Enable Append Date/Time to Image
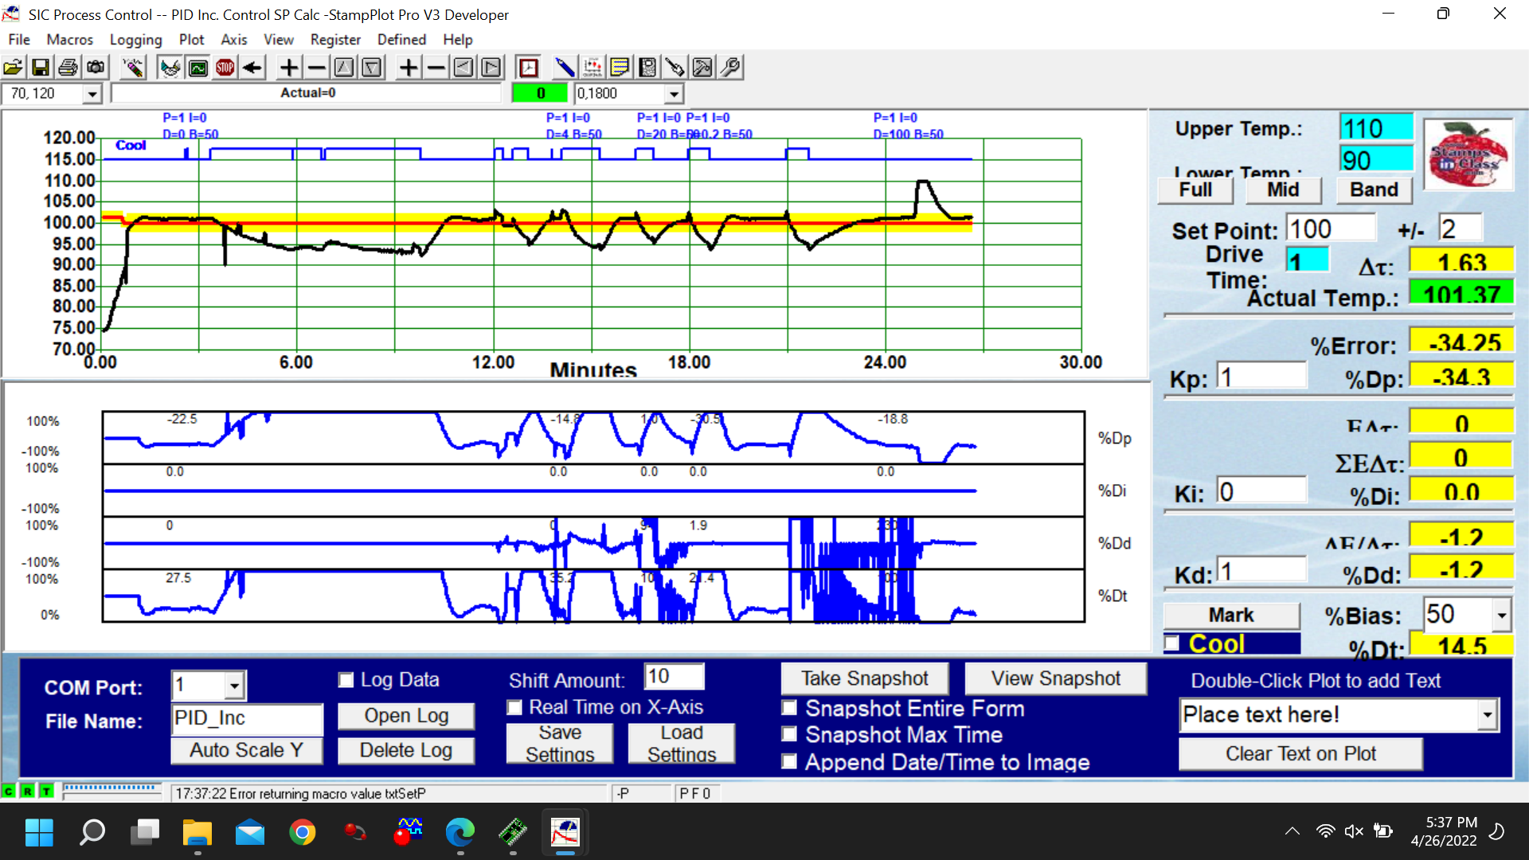 pos(789,762)
